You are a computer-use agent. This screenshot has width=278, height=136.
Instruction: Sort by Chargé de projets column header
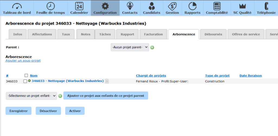[151, 76]
